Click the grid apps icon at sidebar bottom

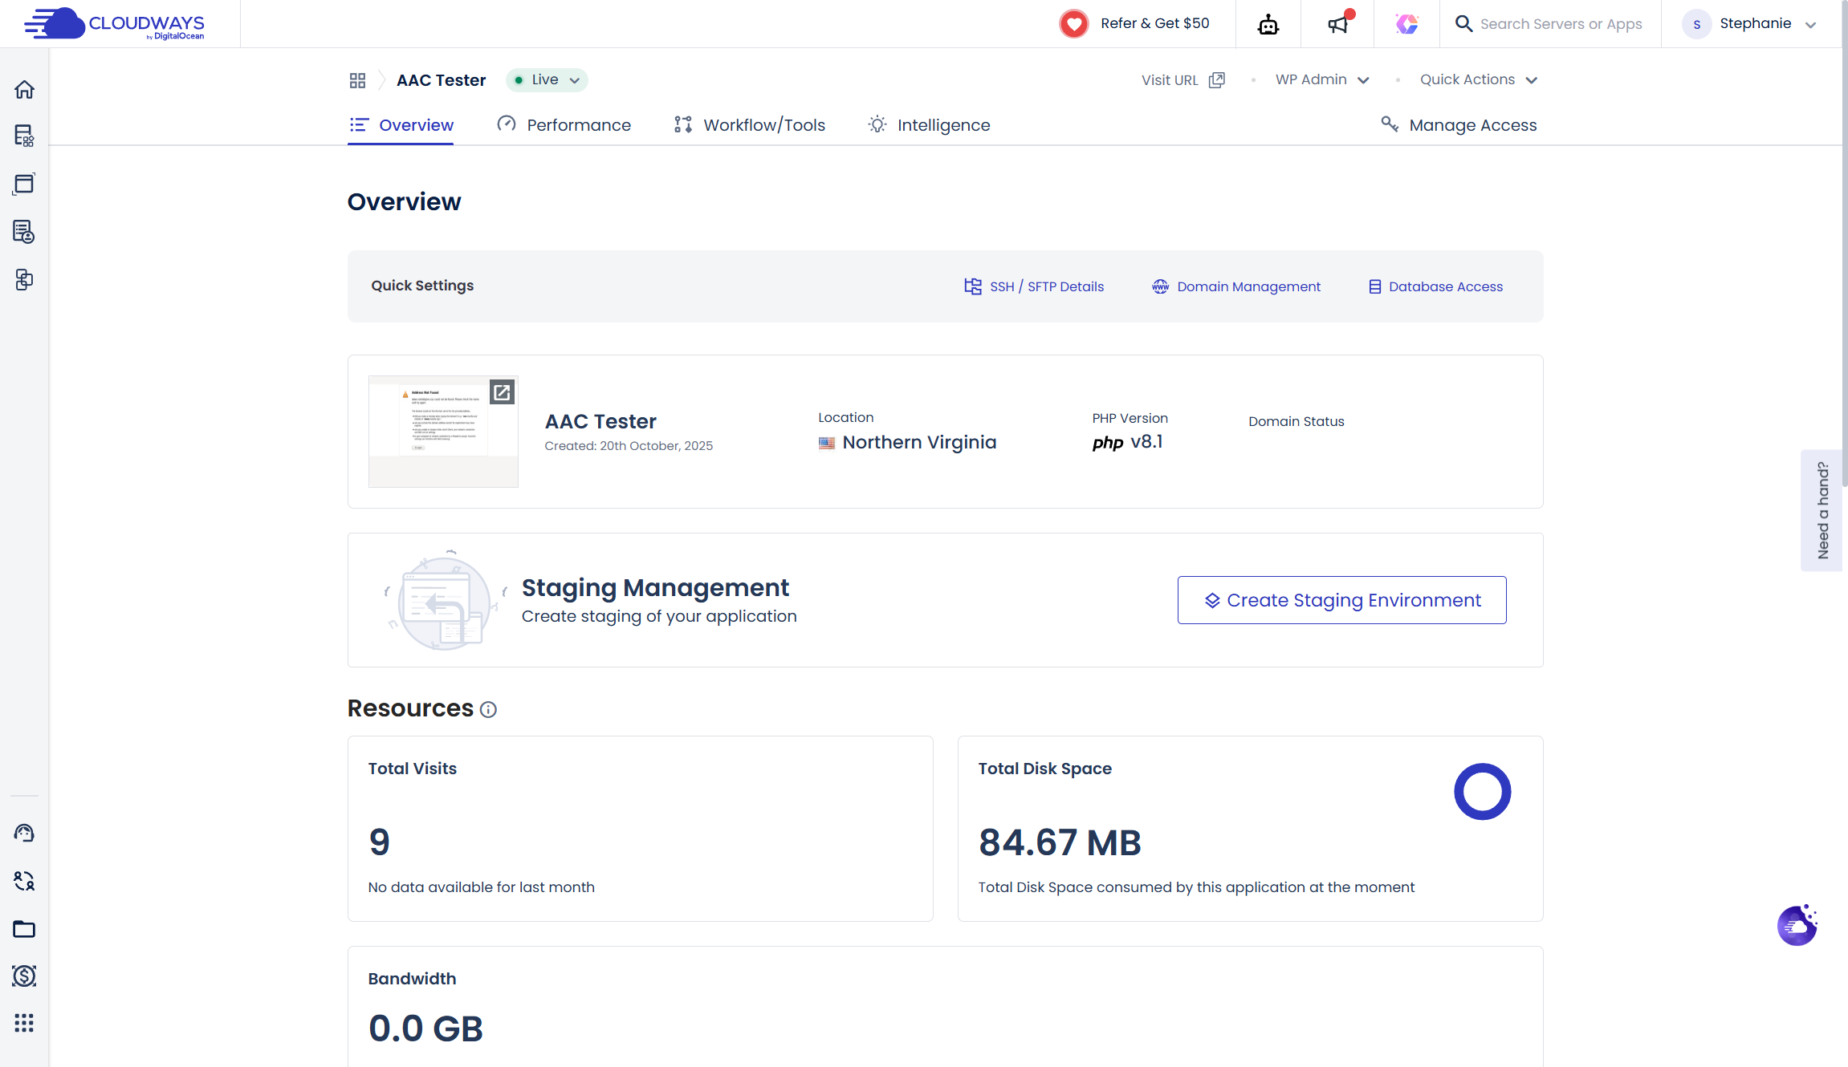[24, 1023]
